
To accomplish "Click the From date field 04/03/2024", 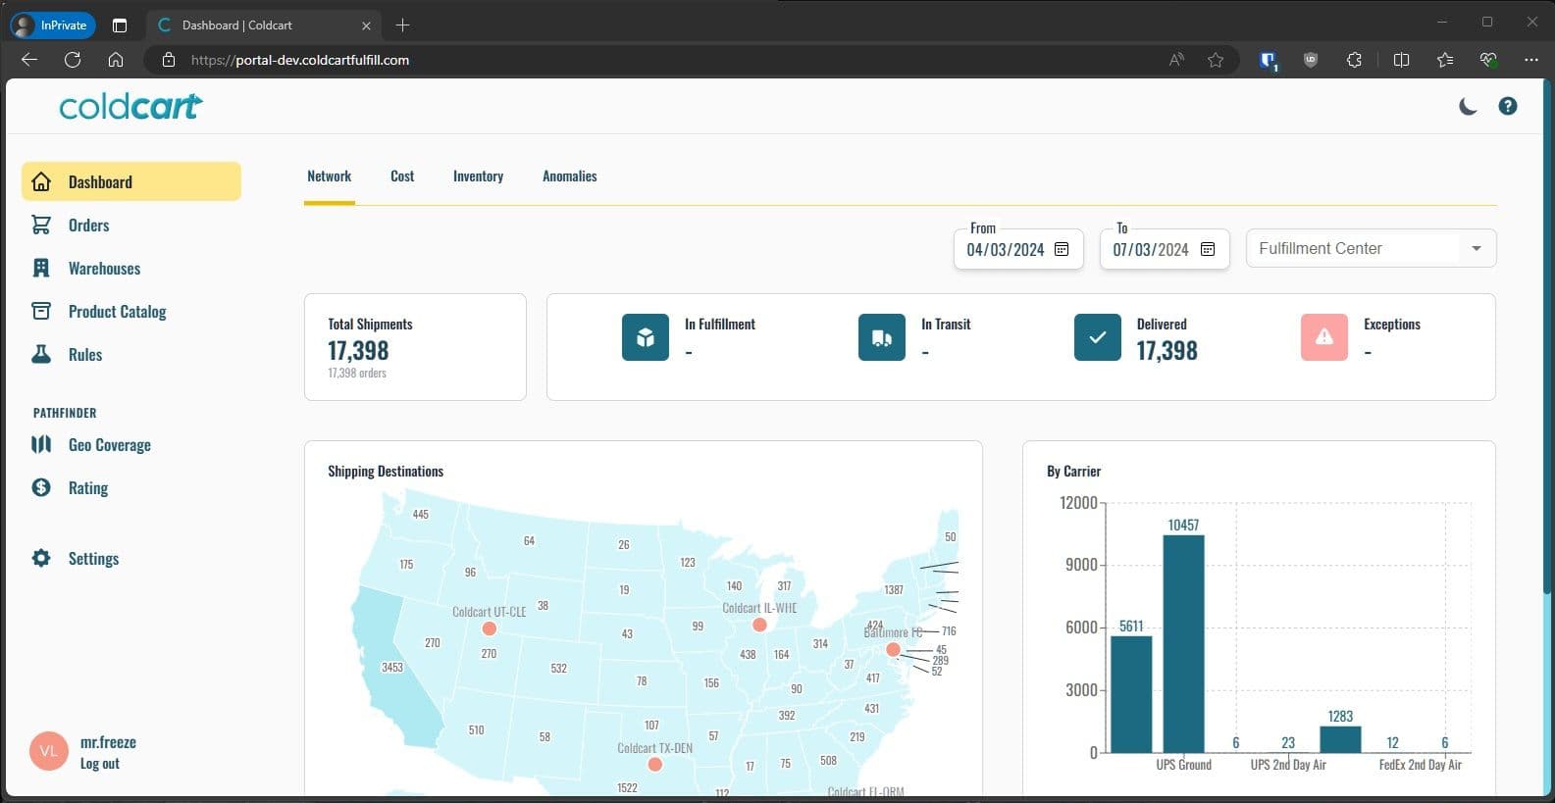I will click(x=1018, y=249).
